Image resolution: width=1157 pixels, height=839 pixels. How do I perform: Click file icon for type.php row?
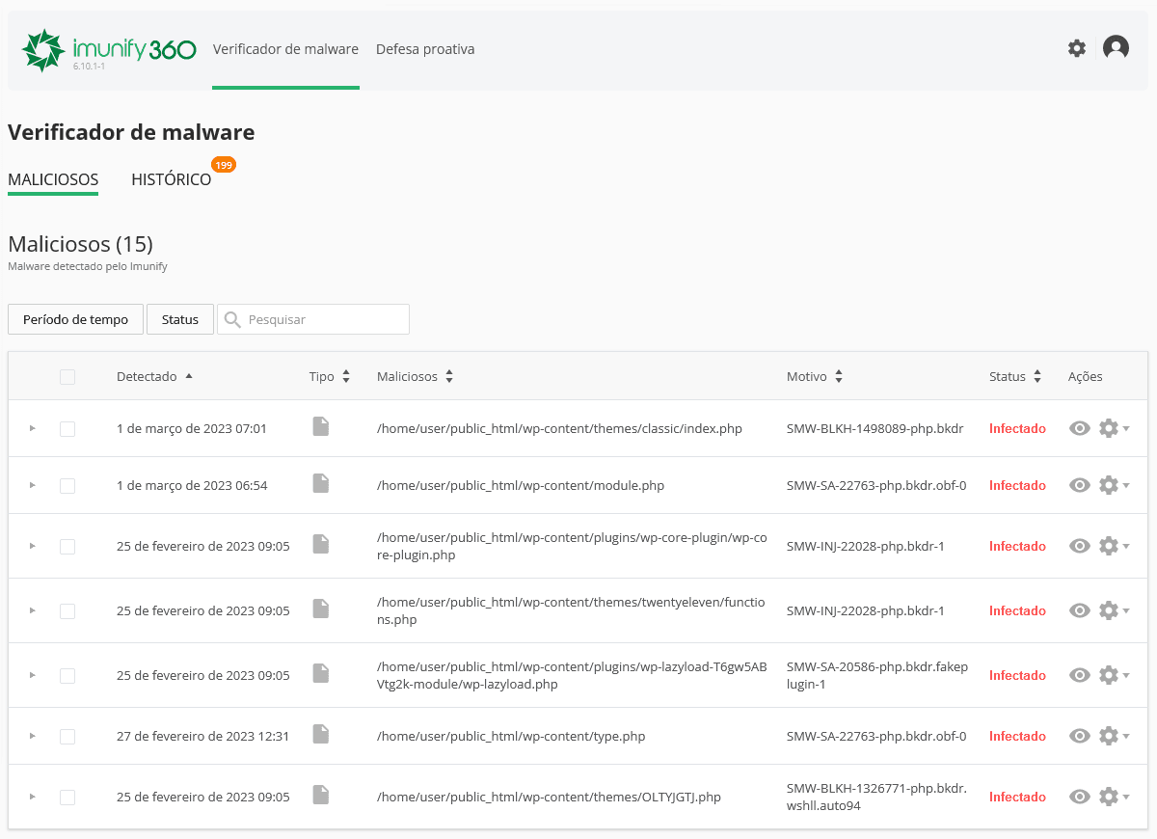320,734
